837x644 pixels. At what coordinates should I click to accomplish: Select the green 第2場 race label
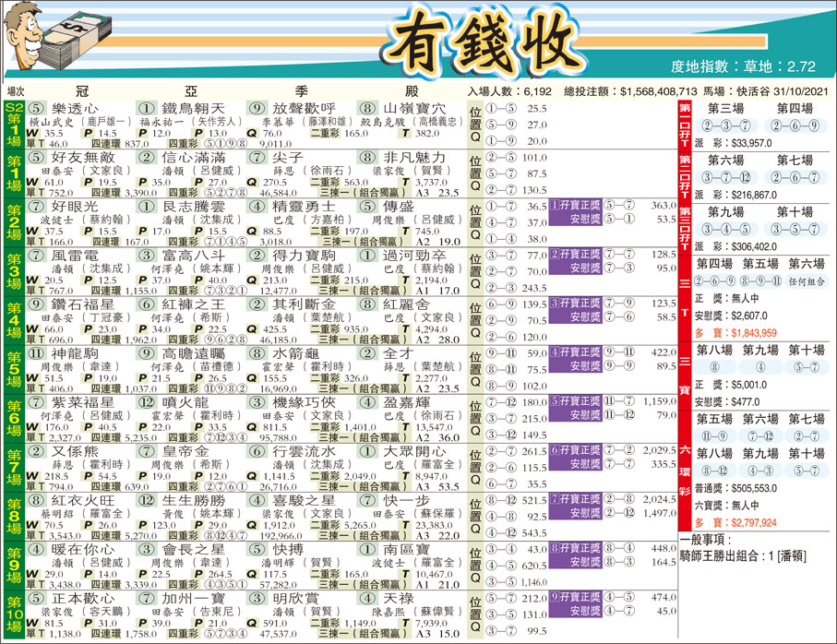coord(14,222)
